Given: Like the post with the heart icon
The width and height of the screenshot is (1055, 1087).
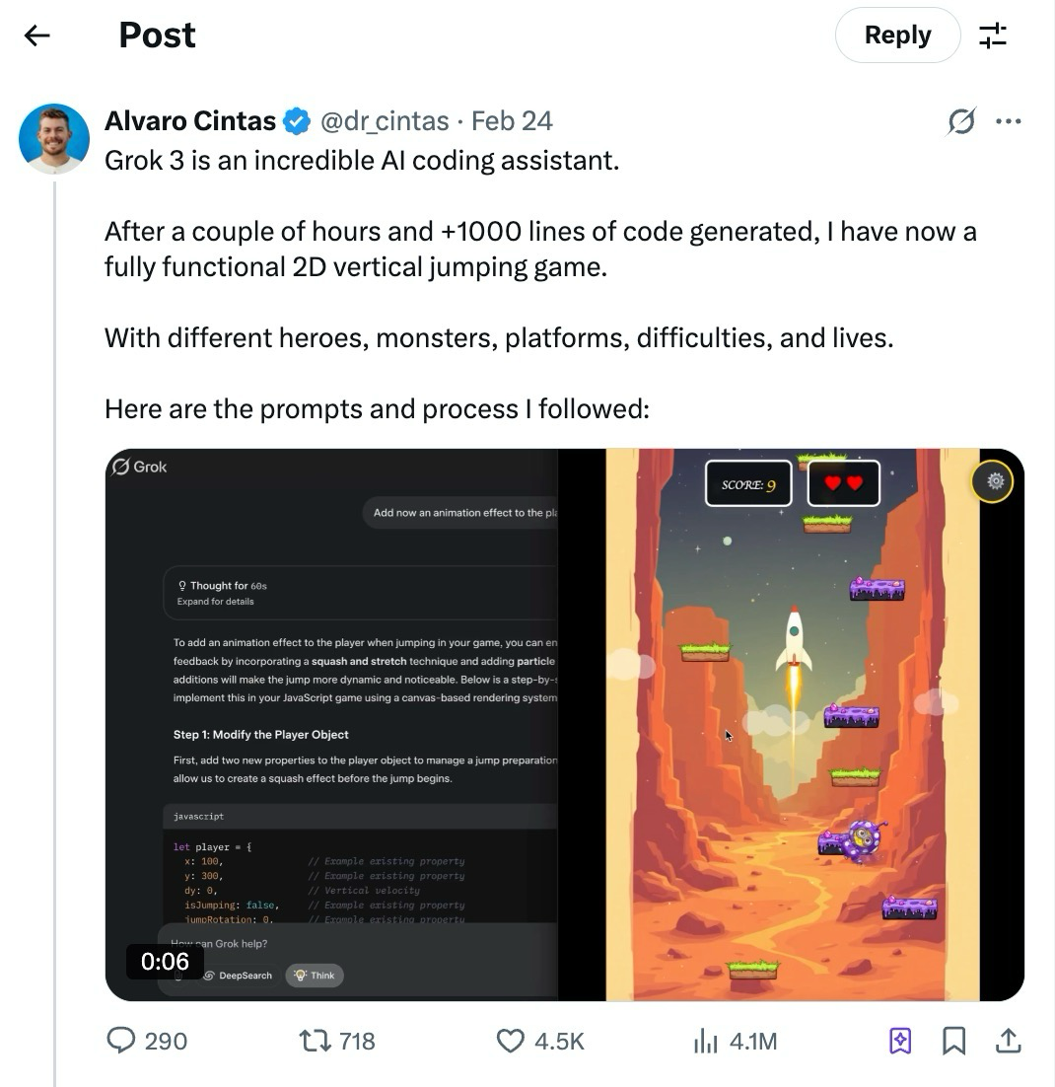Looking at the screenshot, I should pos(511,1041).
